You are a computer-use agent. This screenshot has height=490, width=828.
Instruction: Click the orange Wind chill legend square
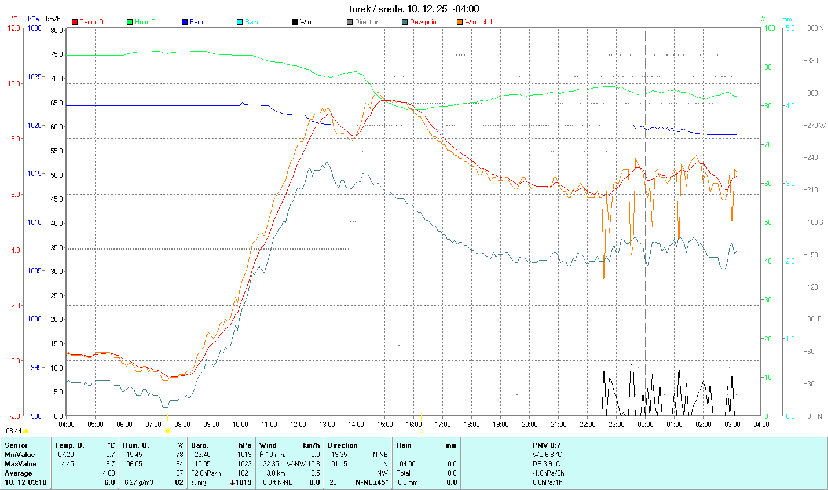tap(460, 22)
